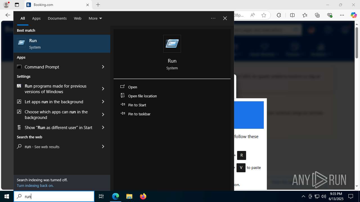The image size is (360, 202).
Task: Select the Booking.com browser tab
Action: 58,5
